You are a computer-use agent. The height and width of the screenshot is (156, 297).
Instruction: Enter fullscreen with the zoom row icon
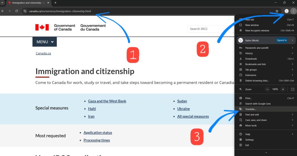[293, 89]
